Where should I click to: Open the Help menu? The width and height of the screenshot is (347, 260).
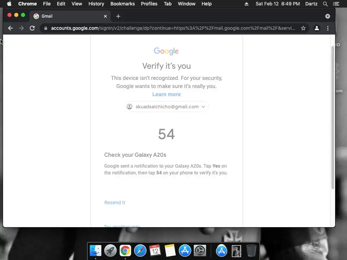tap(206, 4)
